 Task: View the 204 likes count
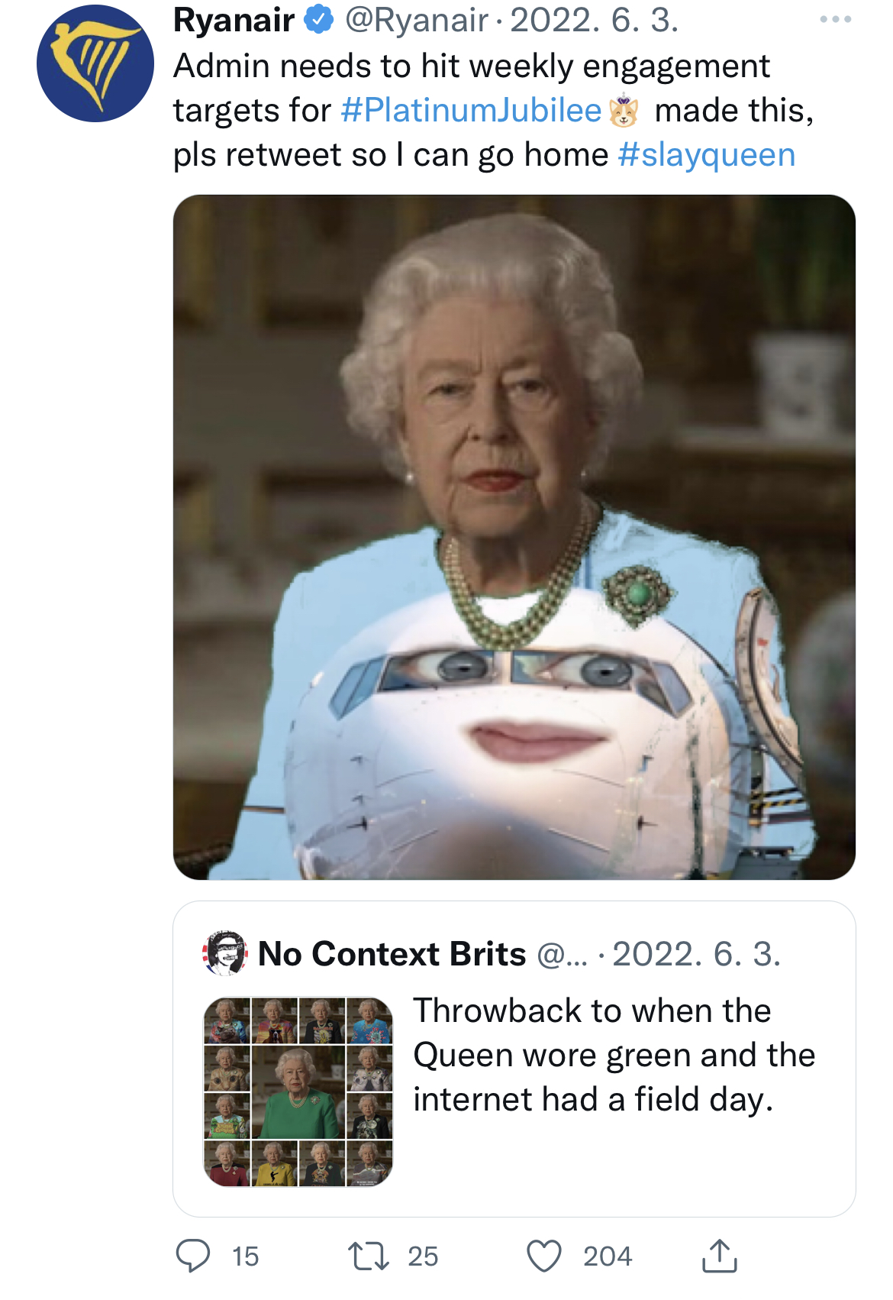pyautogui.click(x=608, y=1256)
